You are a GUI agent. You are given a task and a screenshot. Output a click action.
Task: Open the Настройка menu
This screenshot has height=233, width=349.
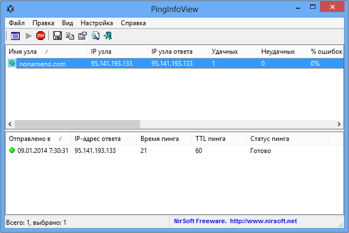(x=97, y=23)
